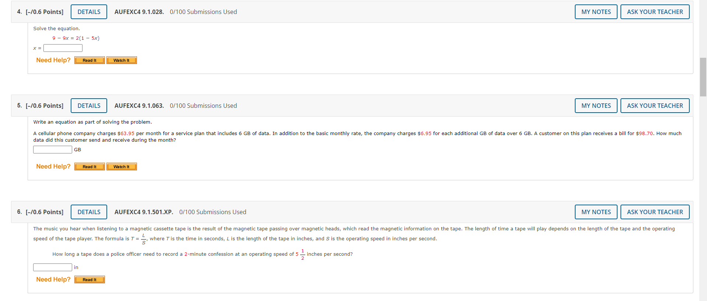
Task: Open MY NOTES for question 5
Action: pyautogui.click(x=595, y=106)
